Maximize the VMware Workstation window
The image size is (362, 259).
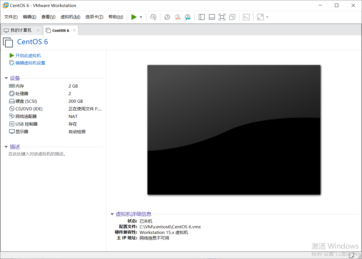[337, 5]
